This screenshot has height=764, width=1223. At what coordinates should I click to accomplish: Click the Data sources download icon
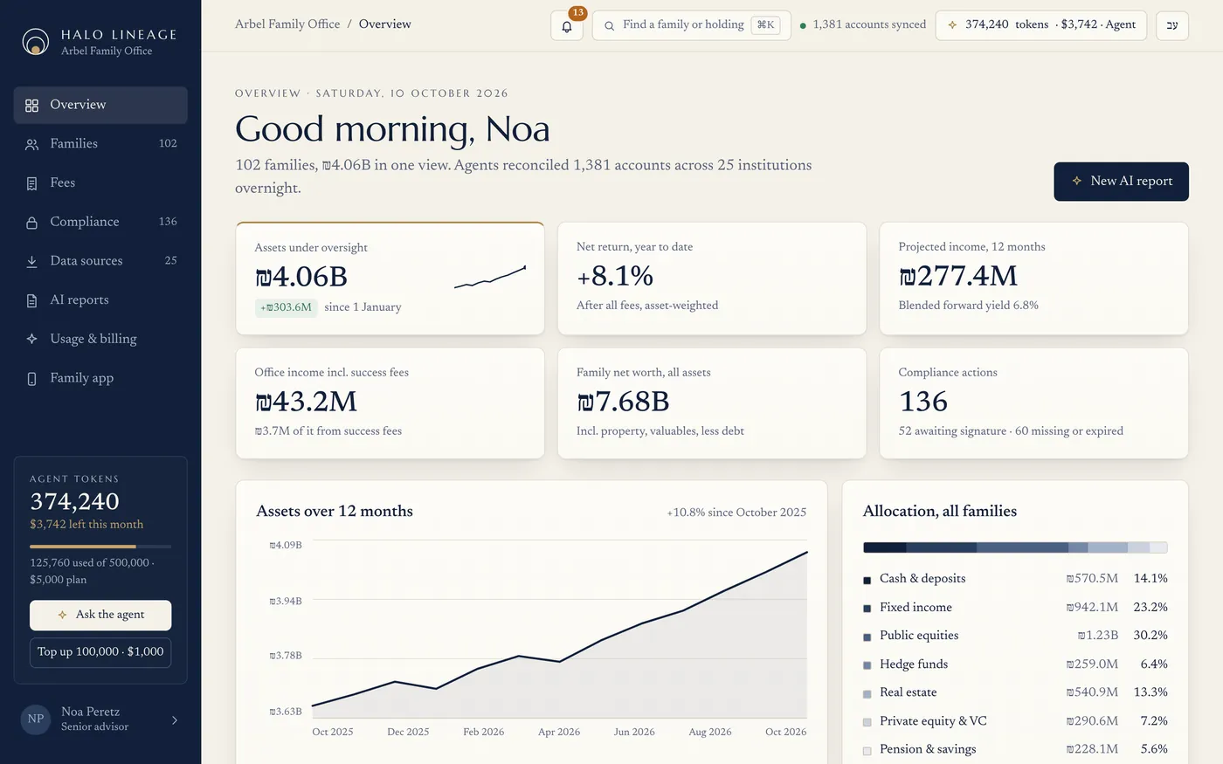[31, 261]
